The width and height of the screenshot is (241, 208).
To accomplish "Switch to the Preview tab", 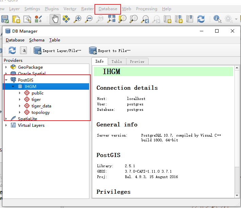I will (x=137, y=62).
